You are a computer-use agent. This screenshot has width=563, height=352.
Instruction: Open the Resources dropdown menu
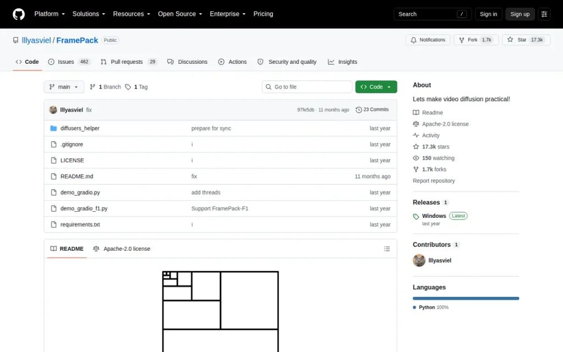(x=131, y=14)
